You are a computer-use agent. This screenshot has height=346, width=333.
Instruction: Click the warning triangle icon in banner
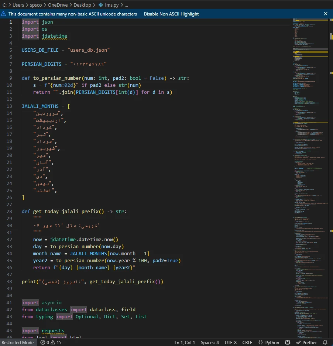coord(4,14)
